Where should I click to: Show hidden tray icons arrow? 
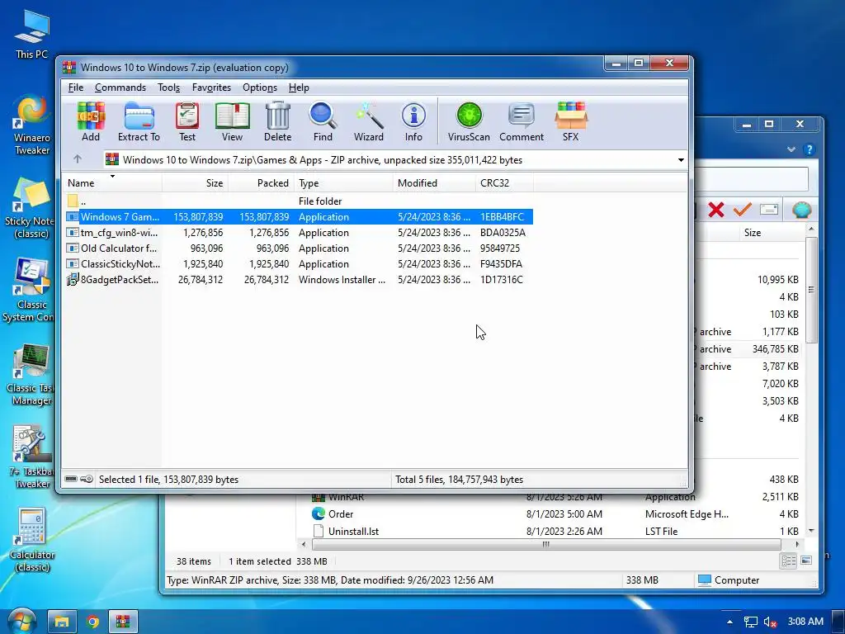729,622
